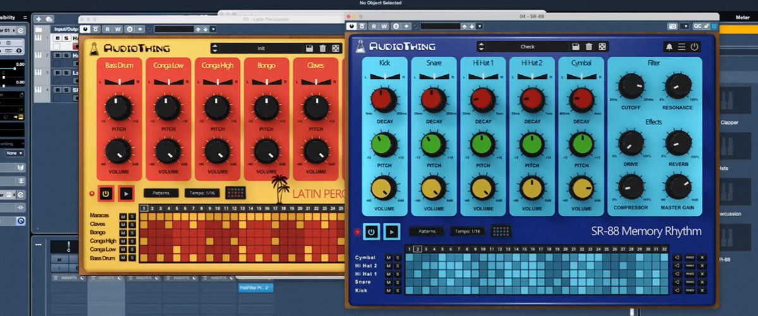Click SR-88 top-right power bypass icon
The width and height of the screenshot is (758, 316).
(x=695, y=47)
